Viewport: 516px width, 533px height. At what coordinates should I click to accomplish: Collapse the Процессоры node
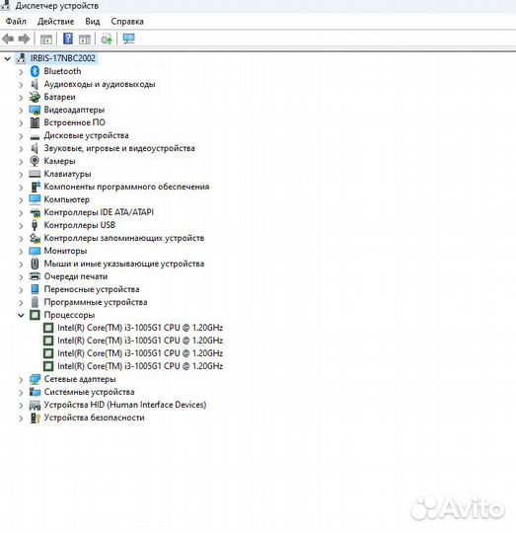point(21,315)
